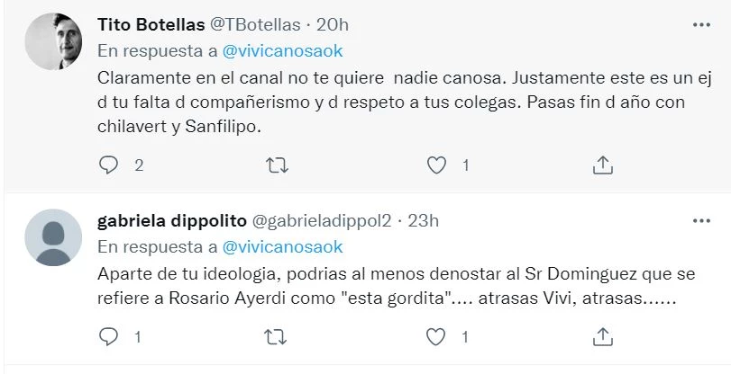Viewport: 731px width, 374px height.
Task: Open more options on gabriela dippolito's tweet
Action: pyautogui.click(x=700, y=220)
